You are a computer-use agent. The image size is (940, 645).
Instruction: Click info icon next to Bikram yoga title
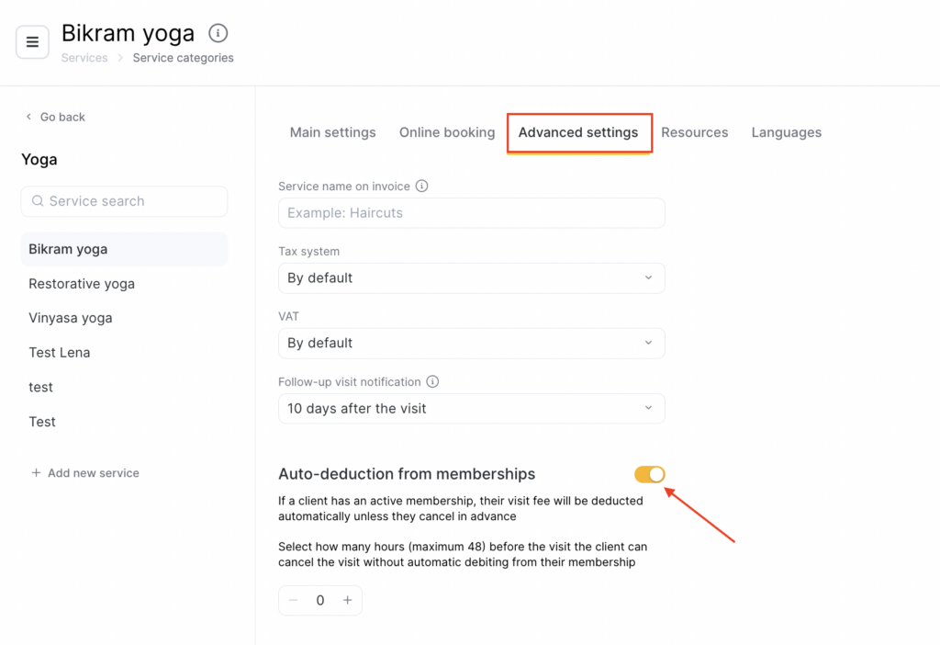[x=218, y=33]
